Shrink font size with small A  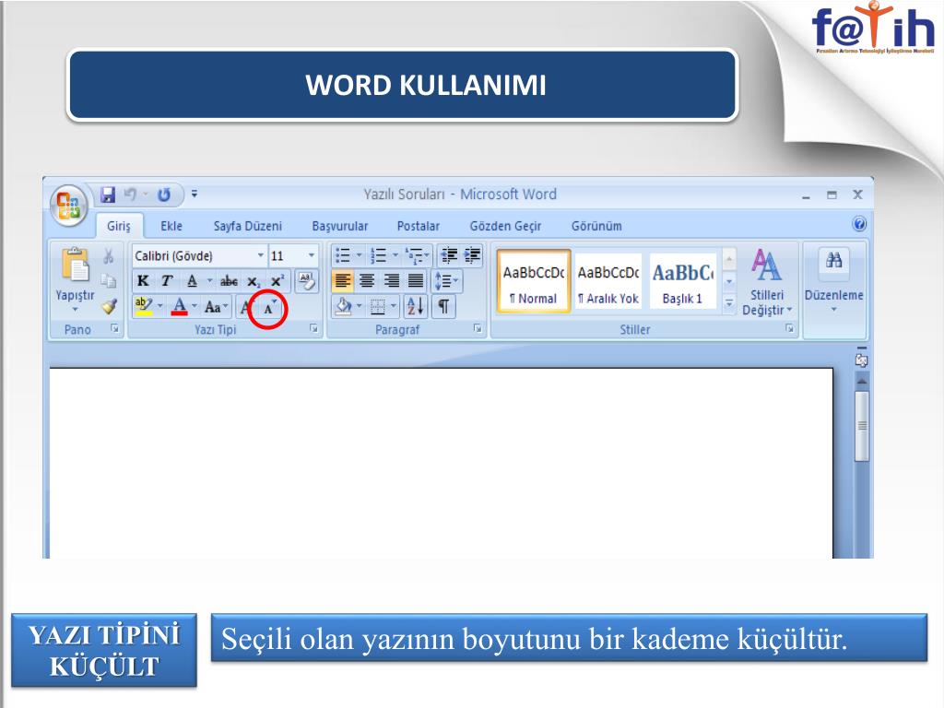(268, 308)
